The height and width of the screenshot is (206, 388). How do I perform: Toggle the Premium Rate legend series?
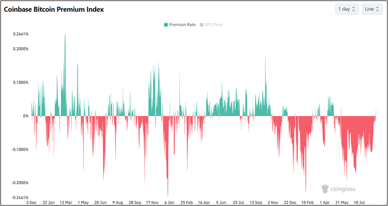[180, 25]
